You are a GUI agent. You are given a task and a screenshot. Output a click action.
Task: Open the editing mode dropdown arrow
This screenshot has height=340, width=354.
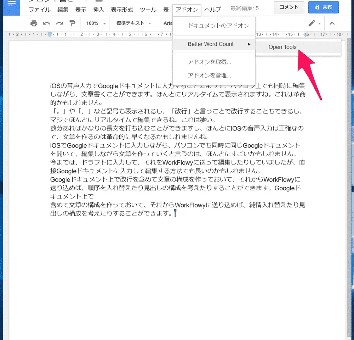319,23
